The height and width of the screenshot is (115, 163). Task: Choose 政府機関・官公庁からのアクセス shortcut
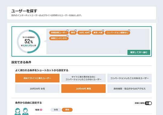pos(129,89)
